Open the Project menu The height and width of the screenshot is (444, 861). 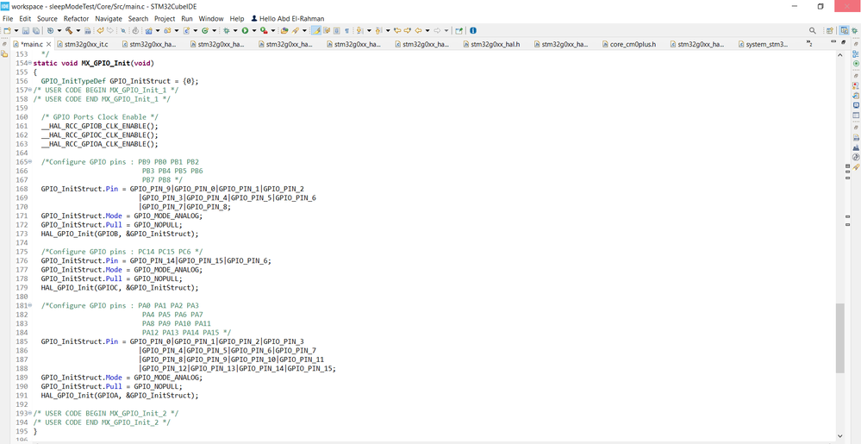pos(164,19)
